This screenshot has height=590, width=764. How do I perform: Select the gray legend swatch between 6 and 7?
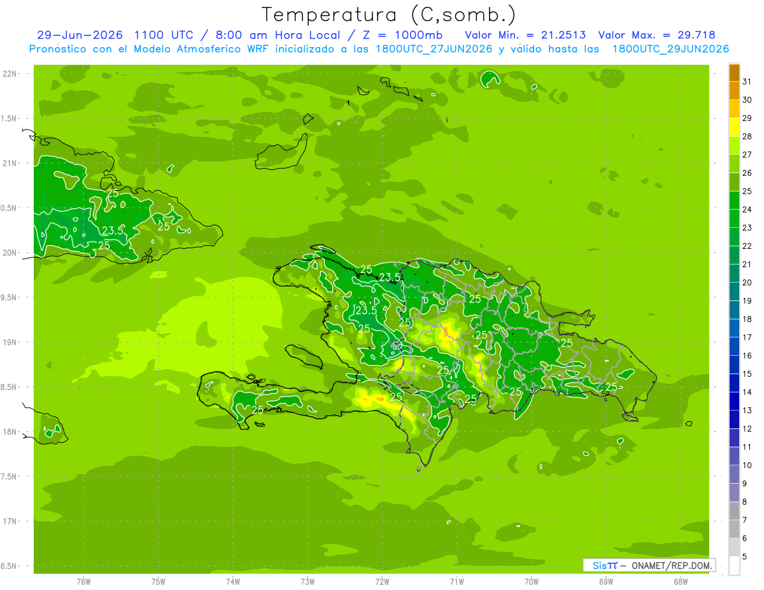coord(734,529)
